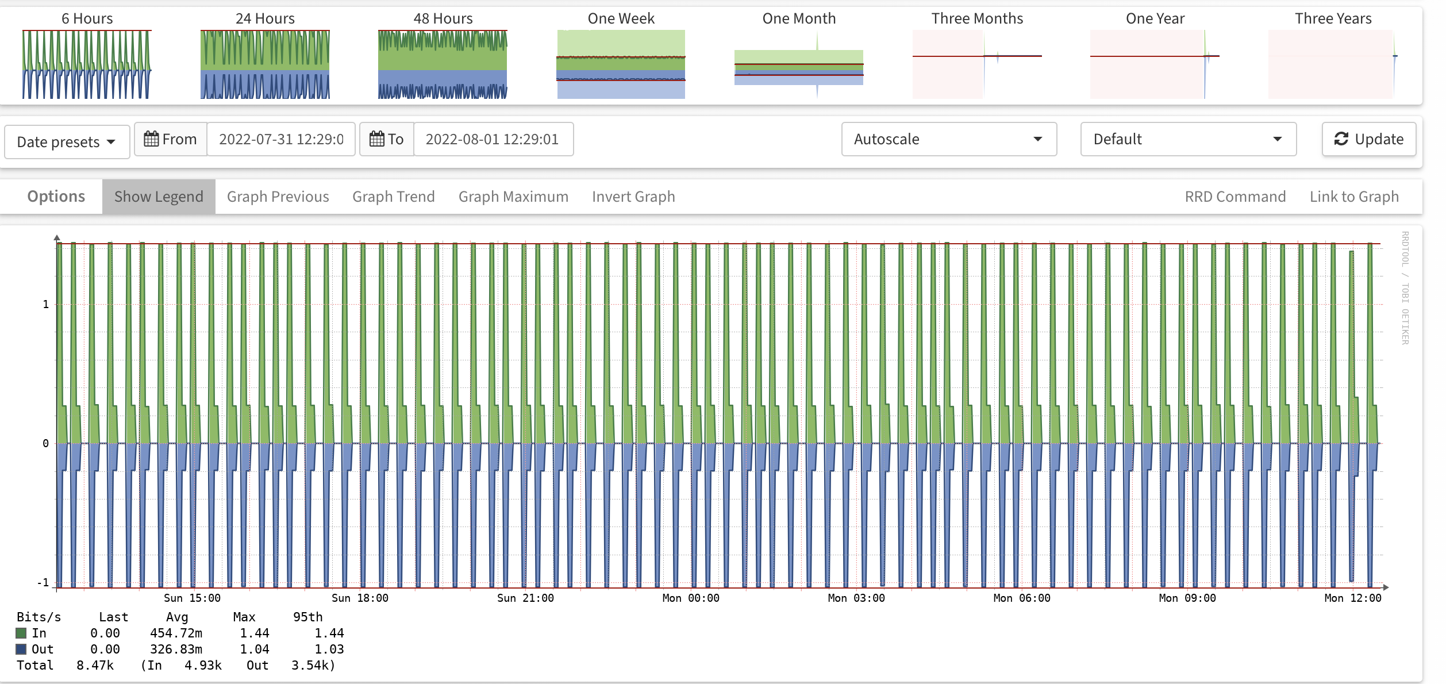The height and width of the screenshot is (684, 1446).
Task: Open the Three Years graph thumbnail
Action: 1333,64
